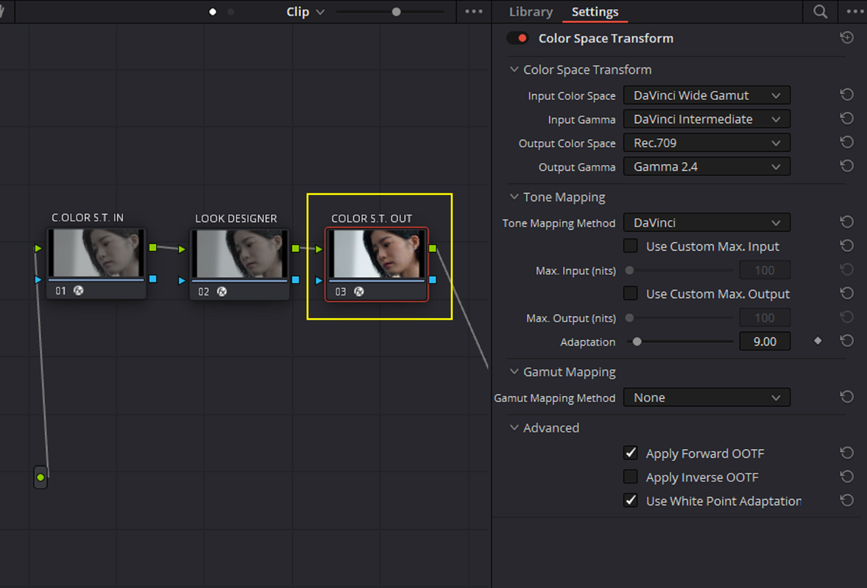Screen dimensions: 867x588
Task: Open the Input Gamma dropdown
Action: [707, 119]
